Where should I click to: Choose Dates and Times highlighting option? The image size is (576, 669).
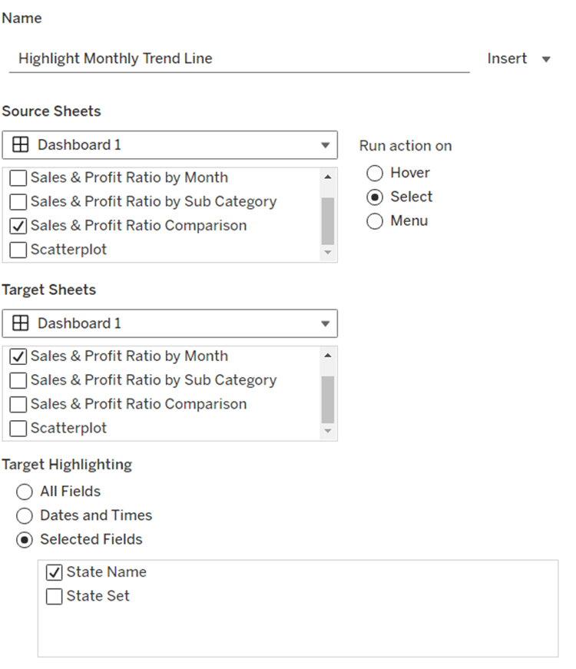[x=25, y=516]
